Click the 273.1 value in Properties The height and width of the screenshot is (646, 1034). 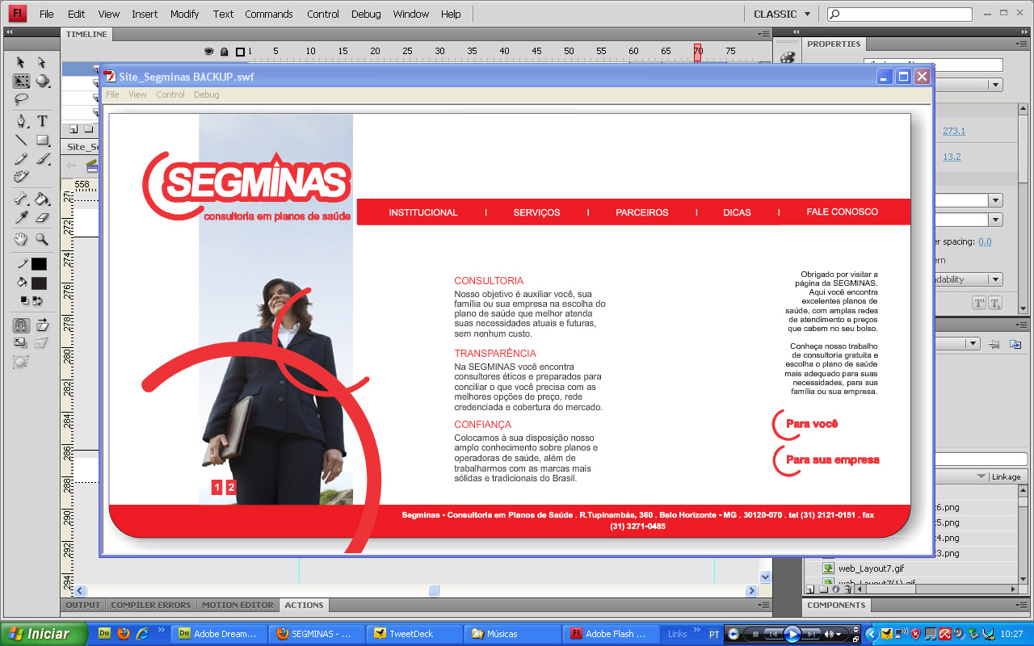tap(954, 131)
